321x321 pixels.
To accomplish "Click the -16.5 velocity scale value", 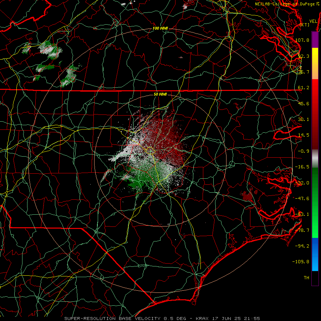I will (302, 167).
